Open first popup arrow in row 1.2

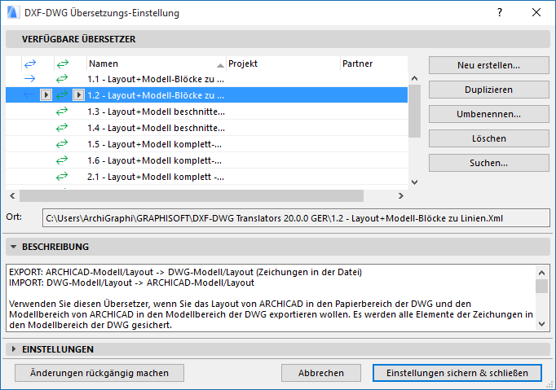46,95
